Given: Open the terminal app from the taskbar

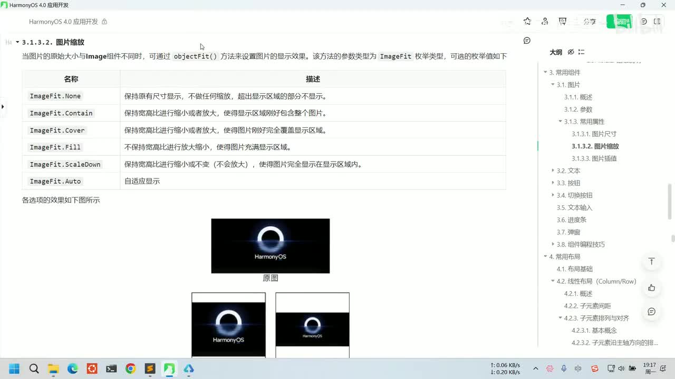Looking at the screenshot, I should pos(111,368).
